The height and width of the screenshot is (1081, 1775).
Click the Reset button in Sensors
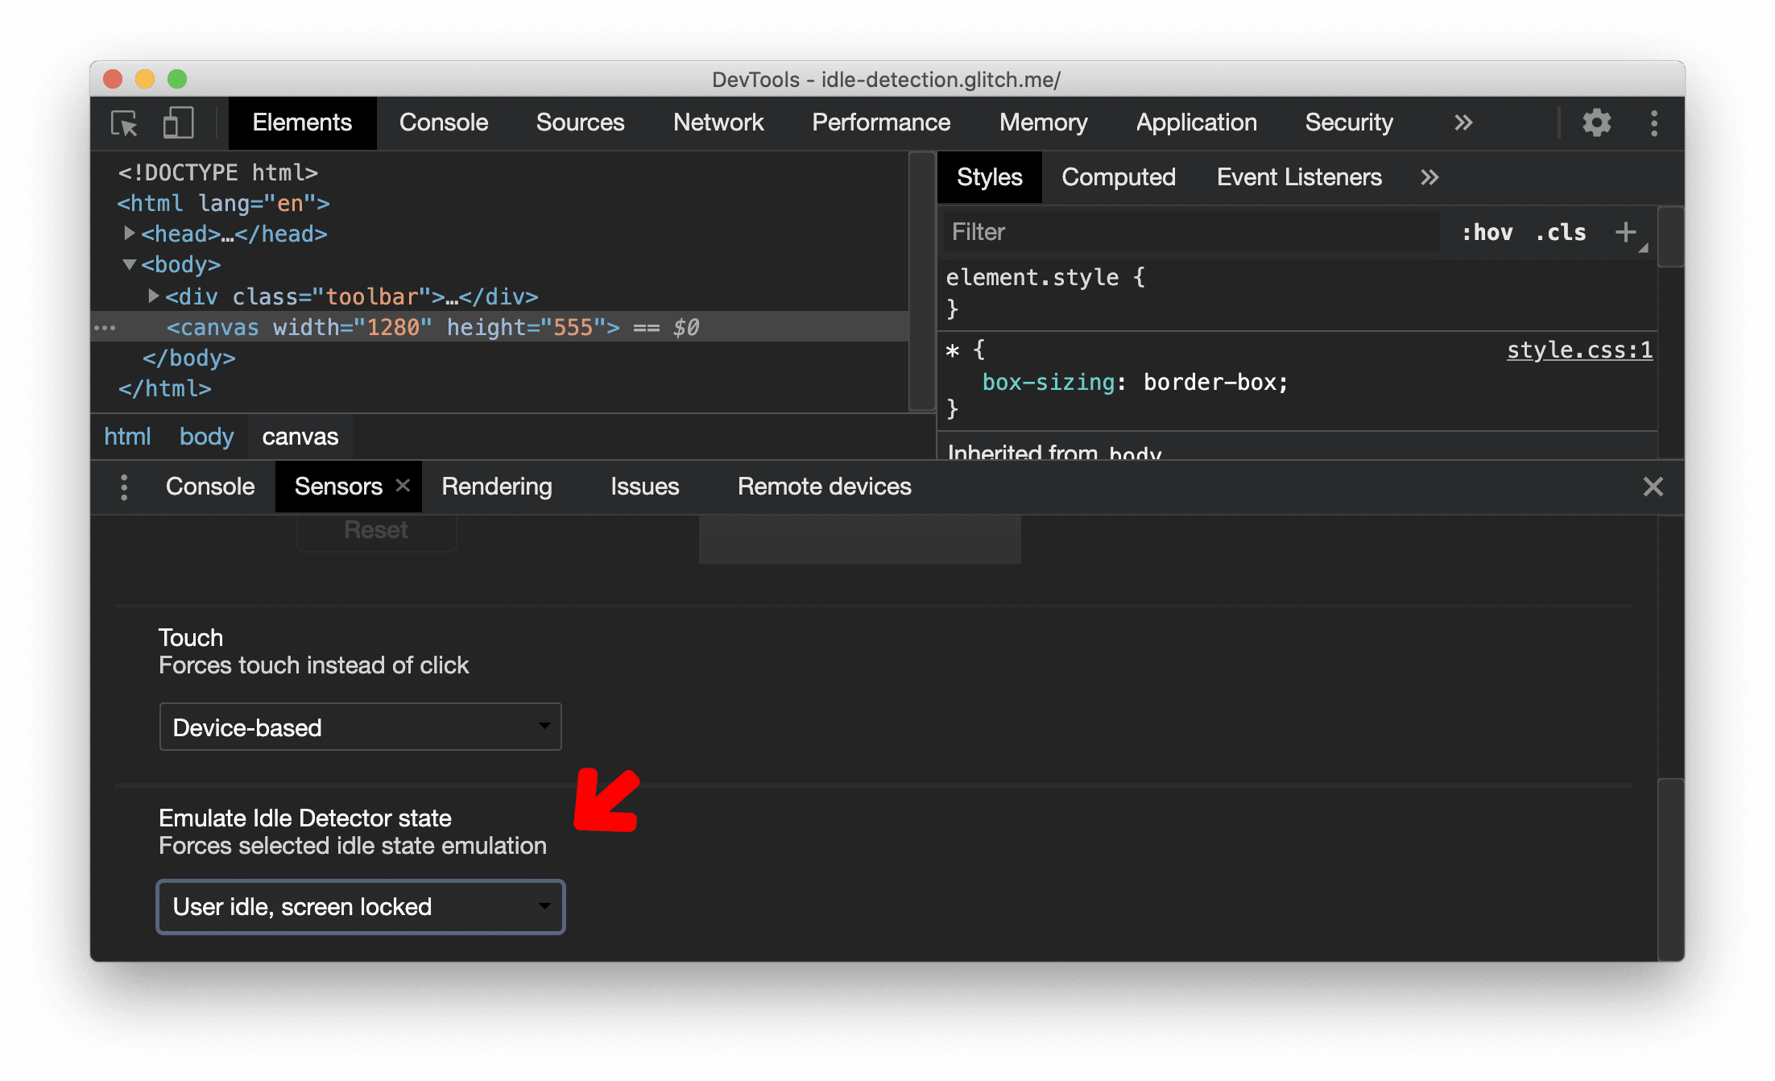[x=374, y=530]
